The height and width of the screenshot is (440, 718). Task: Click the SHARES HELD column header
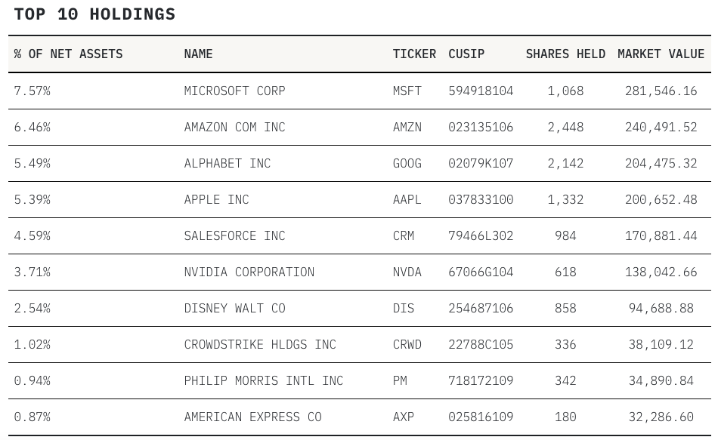coord(565,54)
